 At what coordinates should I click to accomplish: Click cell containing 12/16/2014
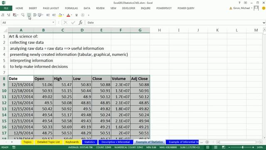[x=21, y=103]
